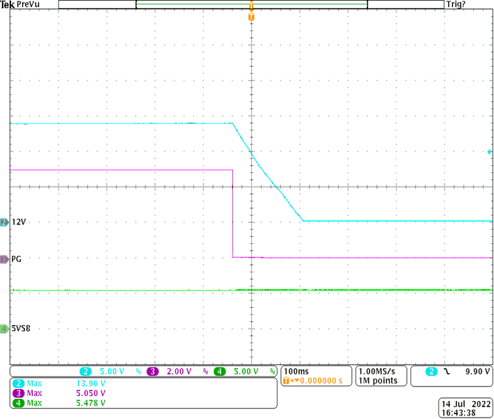The image size is (494, 419).
Task: Click the channel 4 Max 5.478 V measurement
Action: point(63,402)
